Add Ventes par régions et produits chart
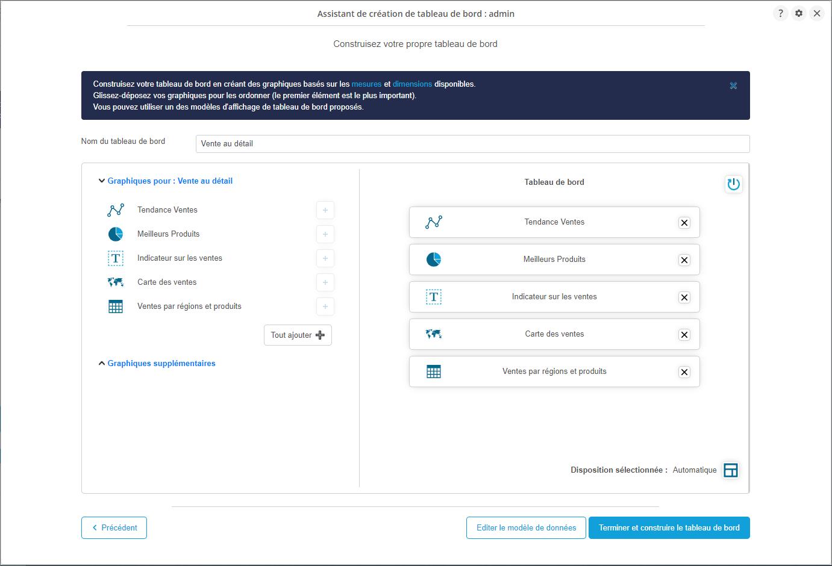This screenshot has width=832, height=566. coord(325,306)
